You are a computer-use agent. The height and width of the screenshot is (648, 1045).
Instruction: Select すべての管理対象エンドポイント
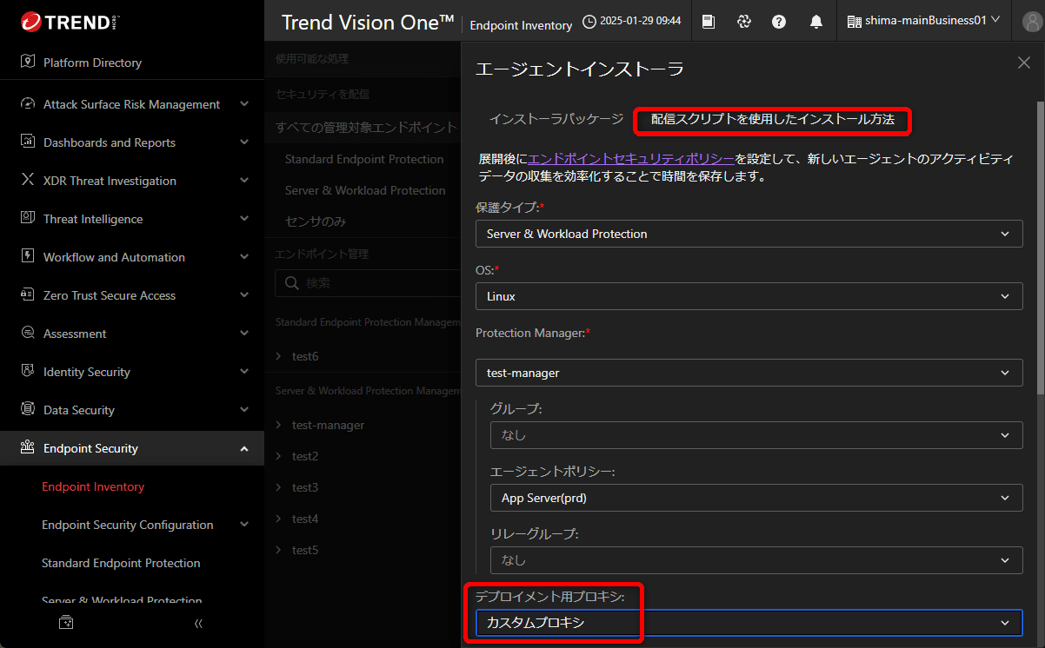366,128
